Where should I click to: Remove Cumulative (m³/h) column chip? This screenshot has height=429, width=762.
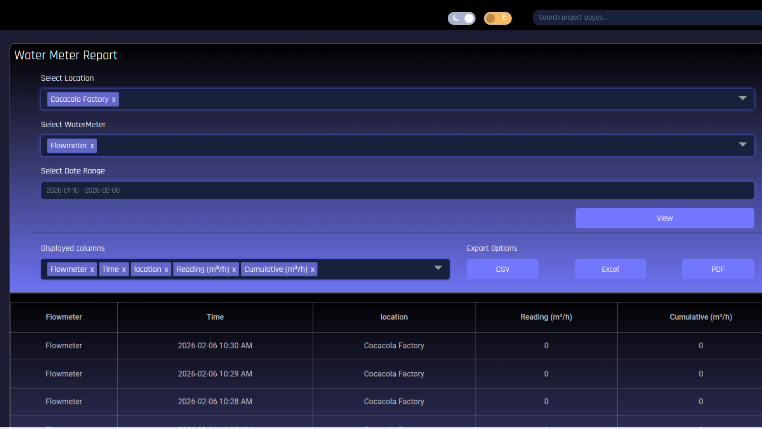[x=313, y=269]
